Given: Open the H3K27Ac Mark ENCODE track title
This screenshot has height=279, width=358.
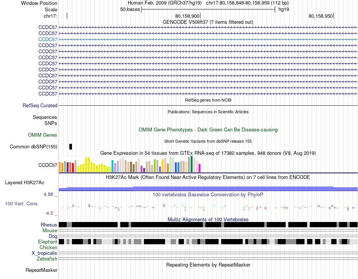Looking at the screenshot, I should tap(208, 177).
